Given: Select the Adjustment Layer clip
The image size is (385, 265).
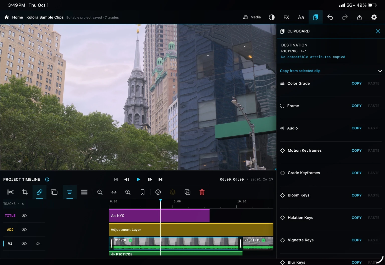Looking at the screenshot, I should pyautogui.click(x=191, y=229).
